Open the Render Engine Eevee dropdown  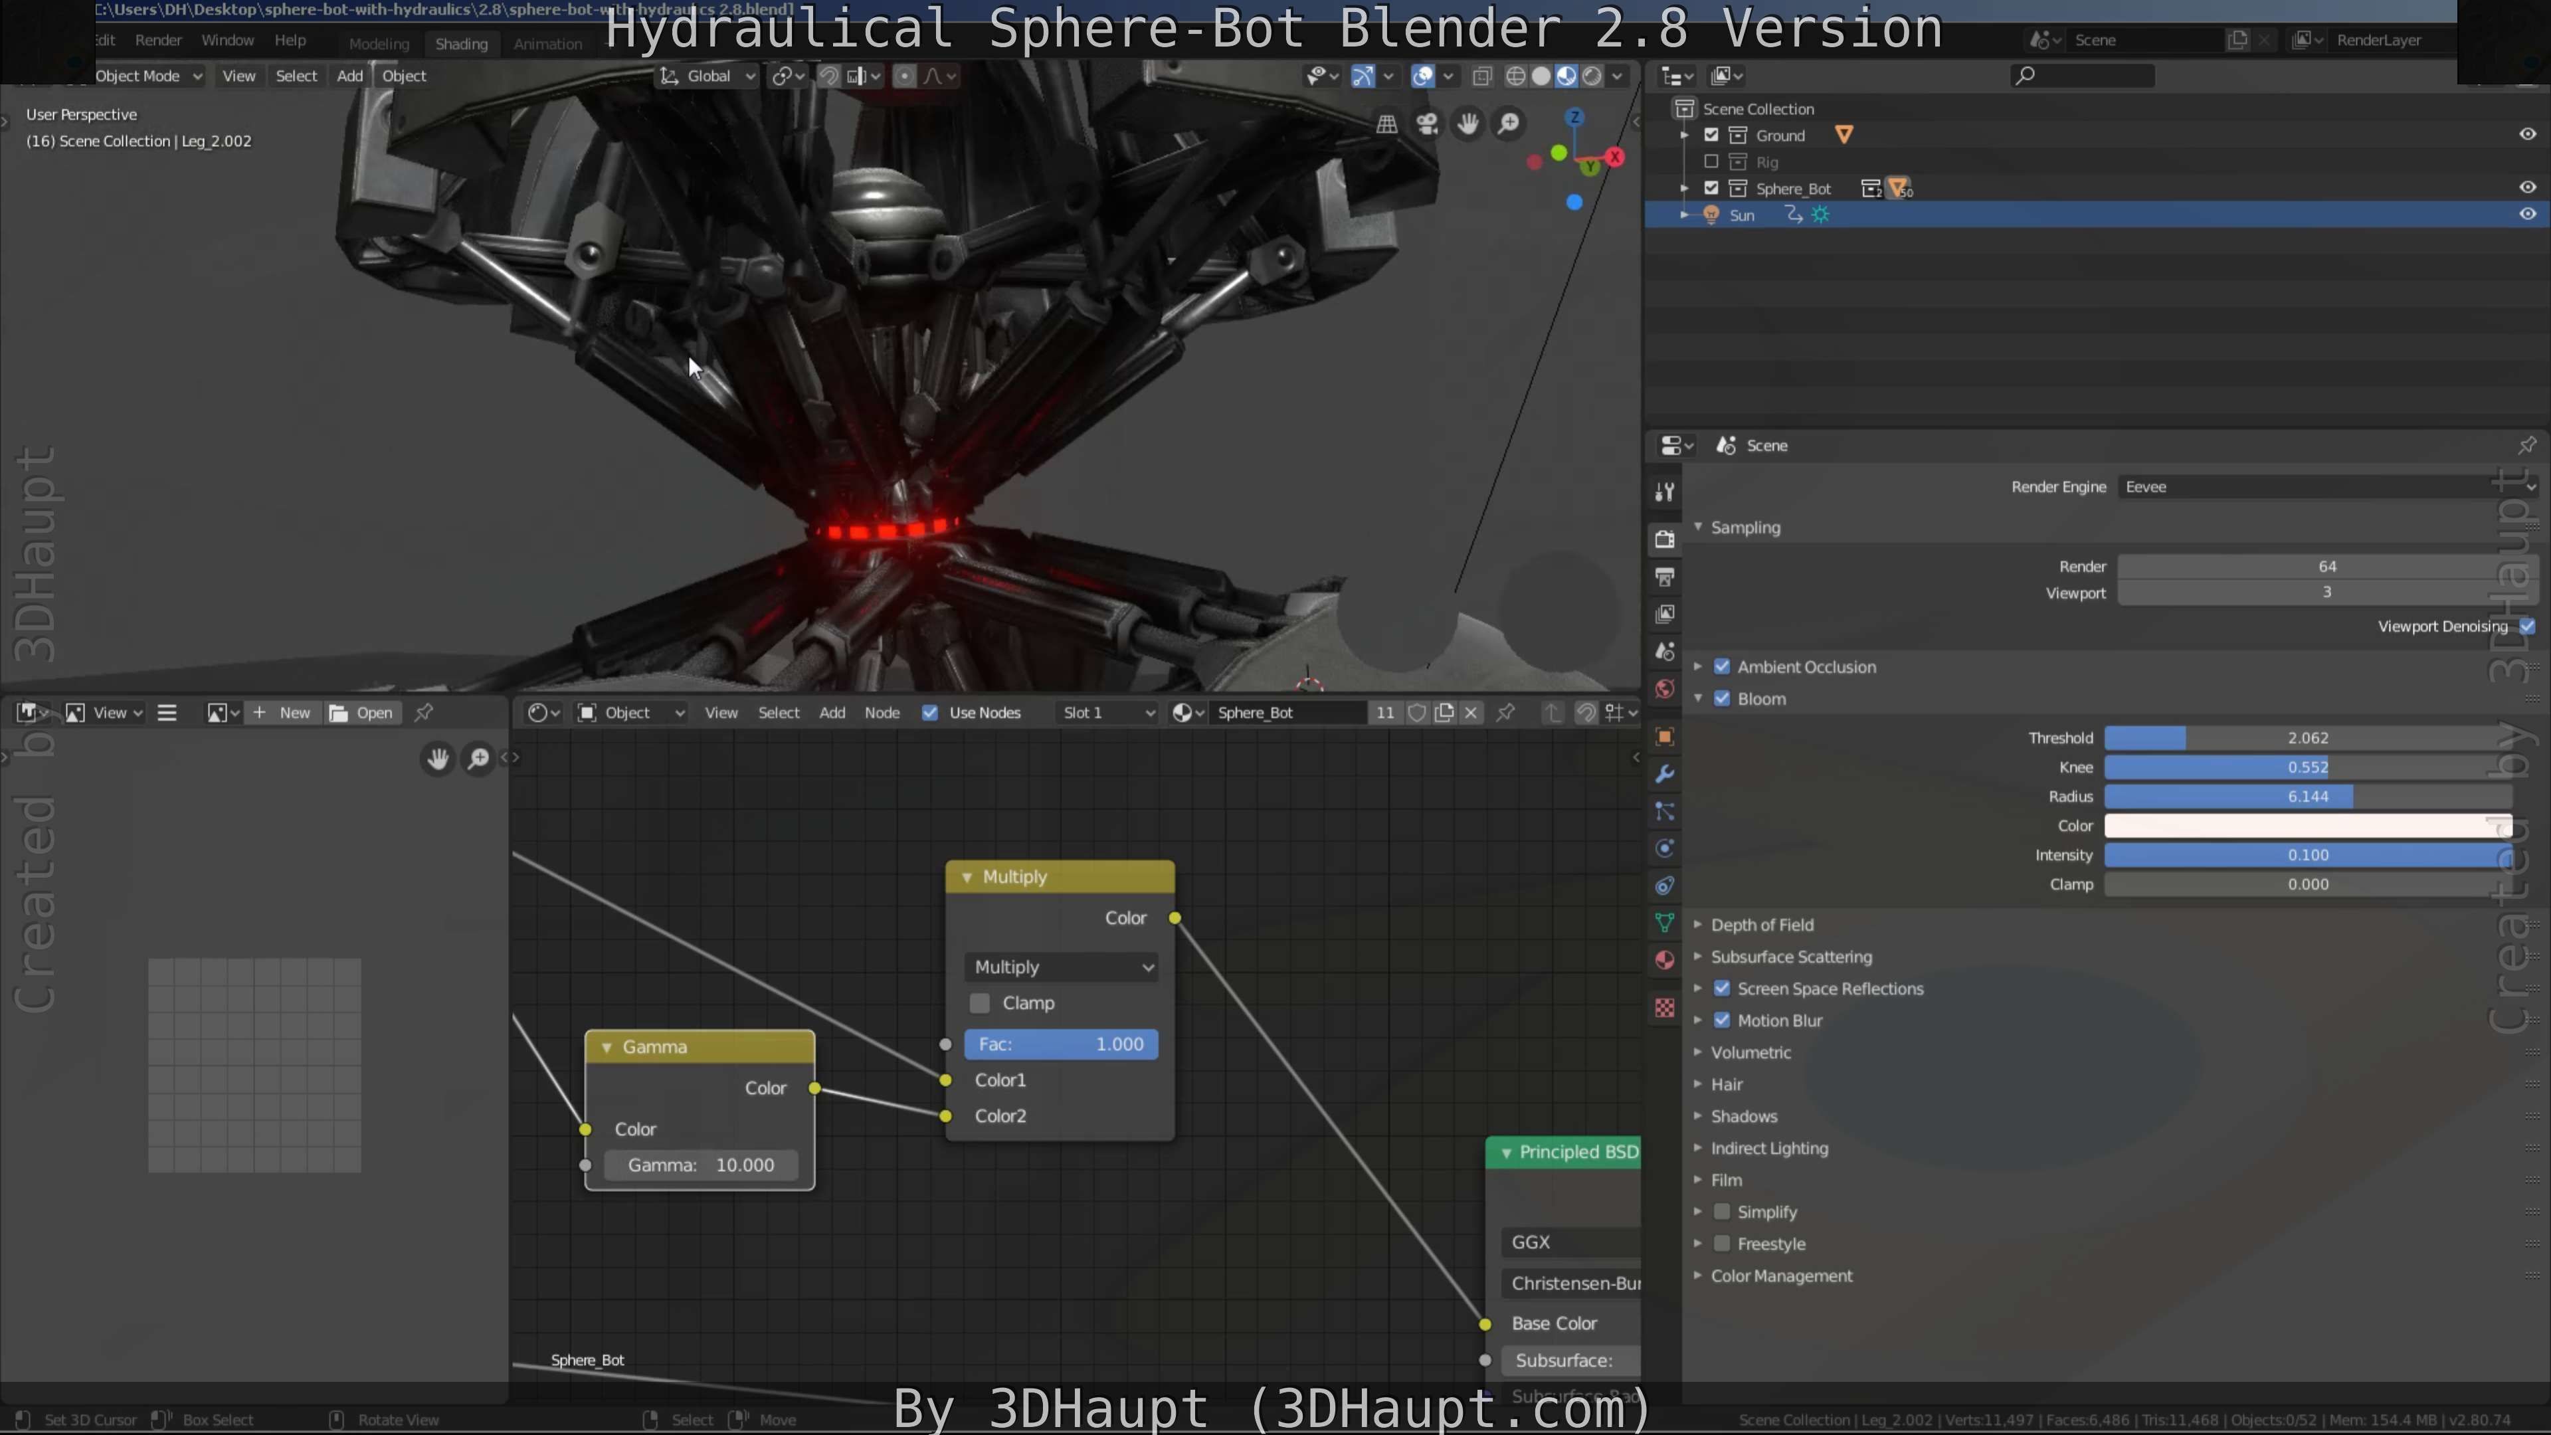[2329, 486]
